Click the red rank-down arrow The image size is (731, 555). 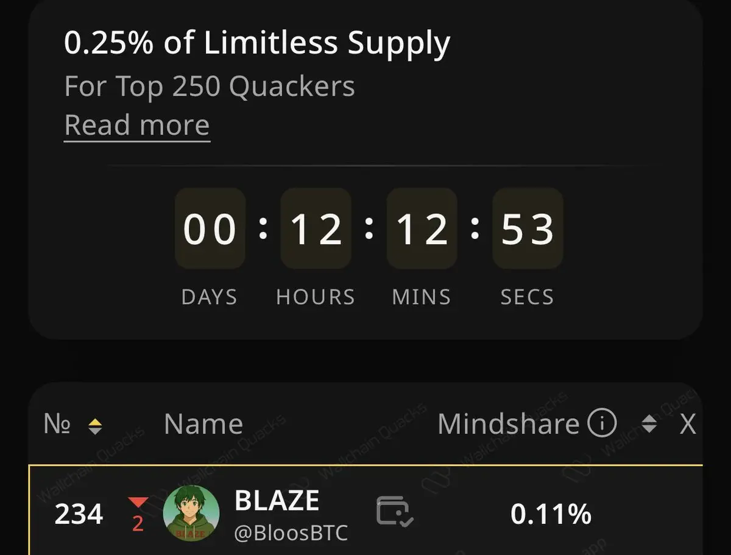point(138,502)
